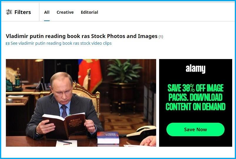The height and width of the screenshot is (159, 236).
Task: Click the red flag in the photo
Action: pos(90,75)
